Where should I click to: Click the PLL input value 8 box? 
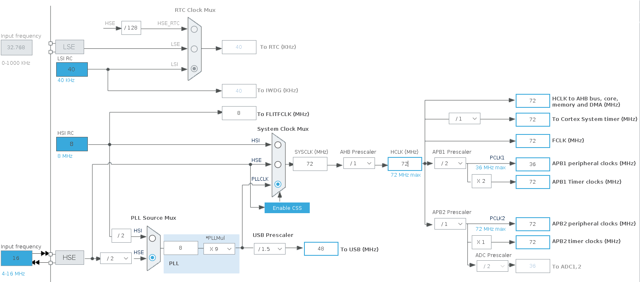tap(181, 248)
